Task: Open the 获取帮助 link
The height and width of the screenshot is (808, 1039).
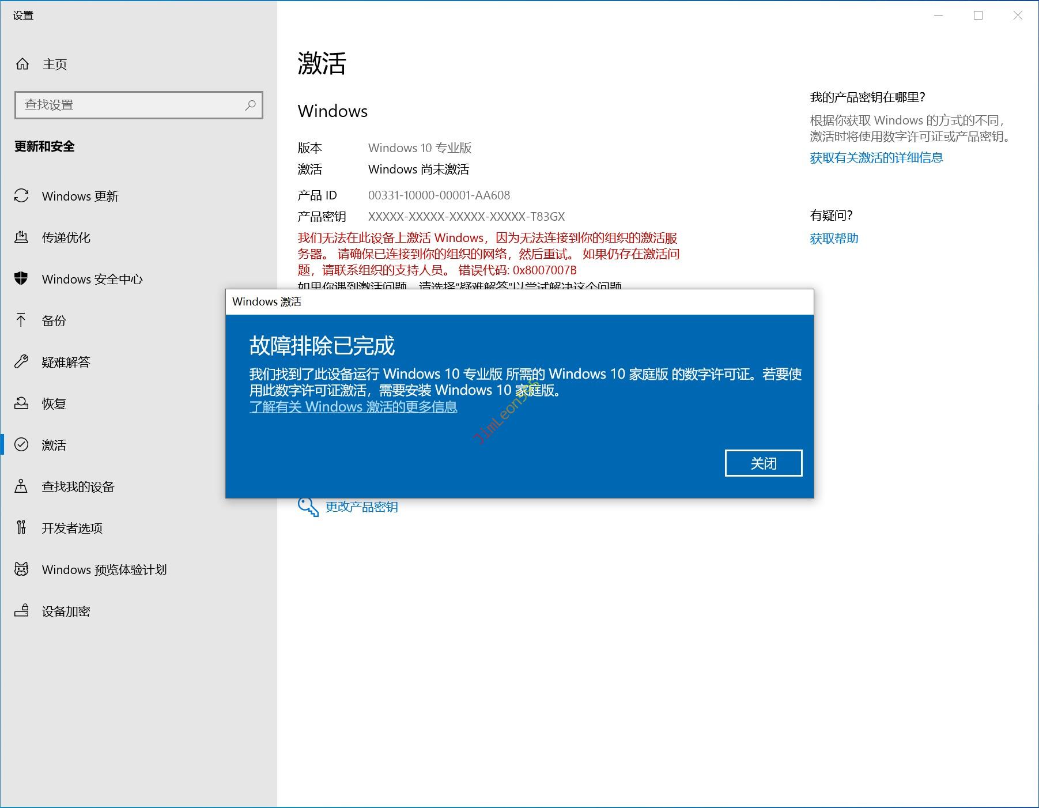Action: (x=834, y=239)
